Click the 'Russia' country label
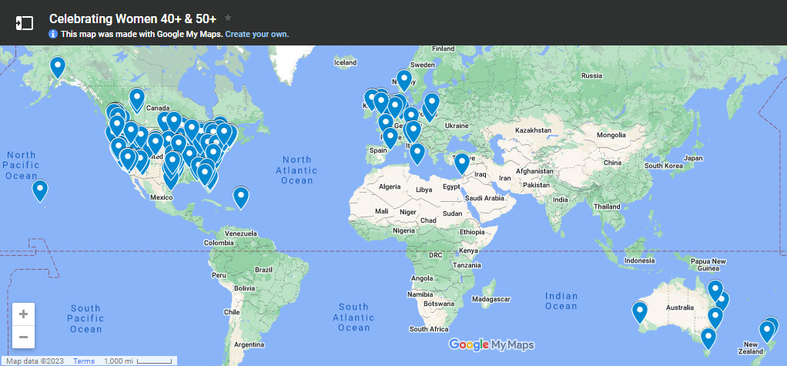787x366 pixels. pyautogui.click(x=591, y=76)
